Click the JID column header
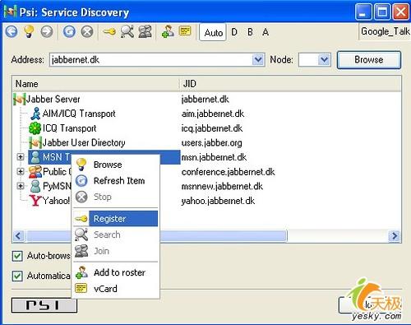This screenshot has width=411, height=325. [290, 84]
